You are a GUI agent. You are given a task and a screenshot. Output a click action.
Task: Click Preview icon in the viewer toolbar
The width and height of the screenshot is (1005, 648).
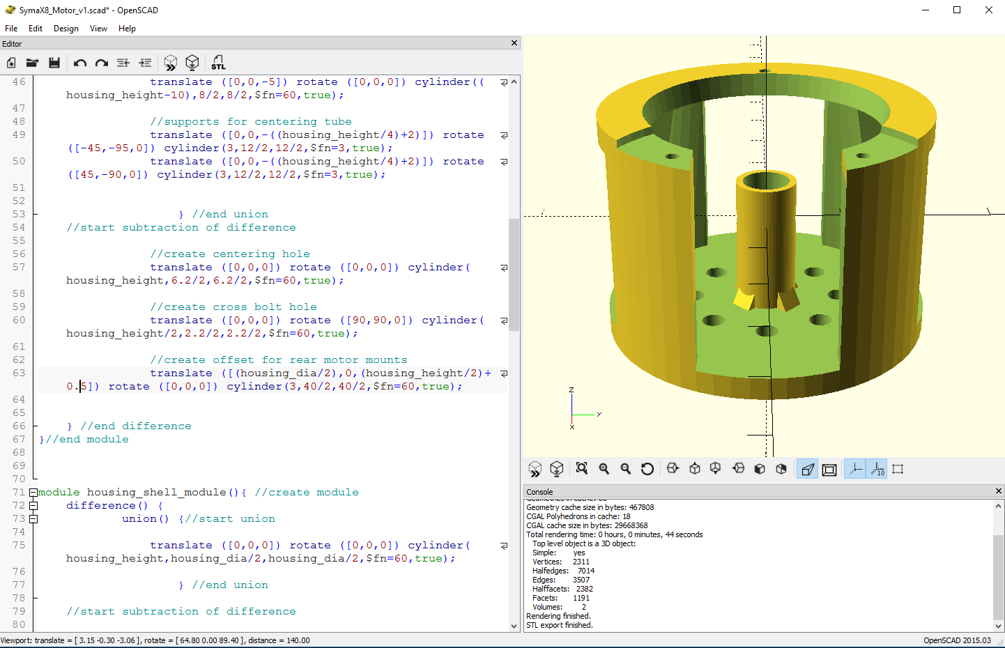(x=535, y=469)
